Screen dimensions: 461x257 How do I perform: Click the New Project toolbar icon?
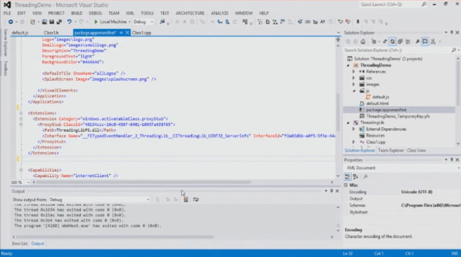pos(33,22)
